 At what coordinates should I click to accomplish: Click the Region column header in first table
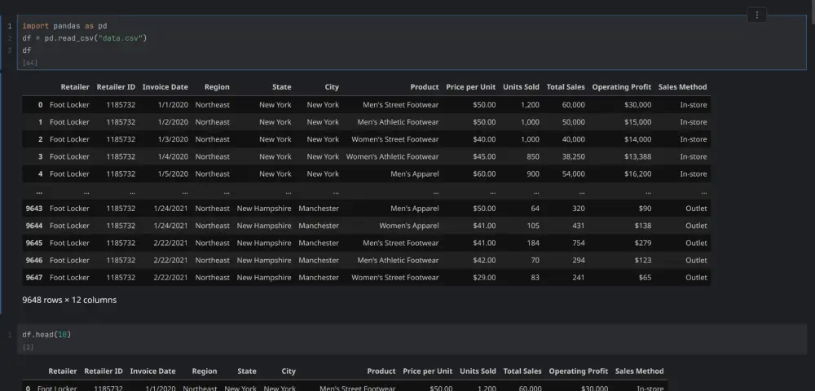point(217,87)
